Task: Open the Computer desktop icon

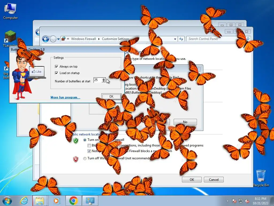Action: [x=10, y=11]
